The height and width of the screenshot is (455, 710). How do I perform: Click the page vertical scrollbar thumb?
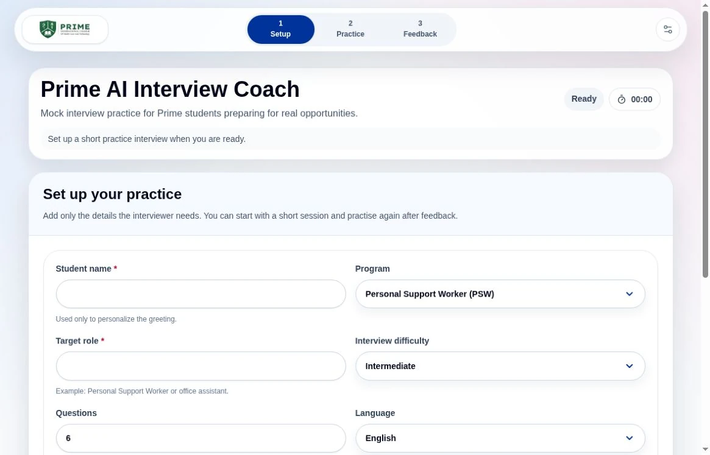tap(705, 144)
